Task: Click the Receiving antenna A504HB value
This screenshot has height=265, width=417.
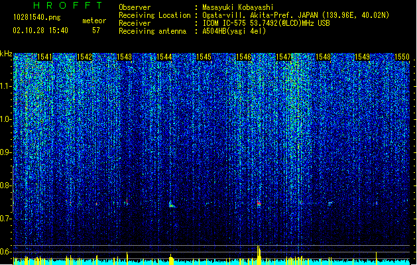Action: pyautogui.click(x=234, y=31)
